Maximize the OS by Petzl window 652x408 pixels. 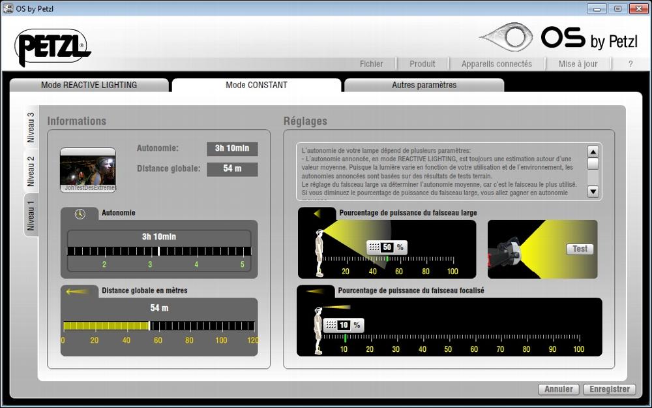(618, 8)
